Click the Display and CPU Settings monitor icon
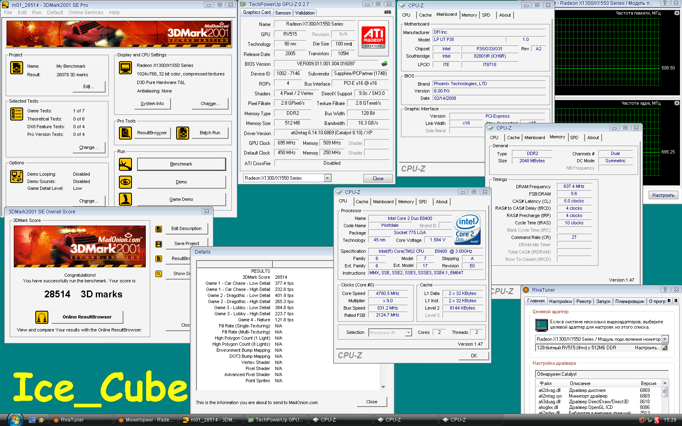682x426 pixels. click(125, 68)
